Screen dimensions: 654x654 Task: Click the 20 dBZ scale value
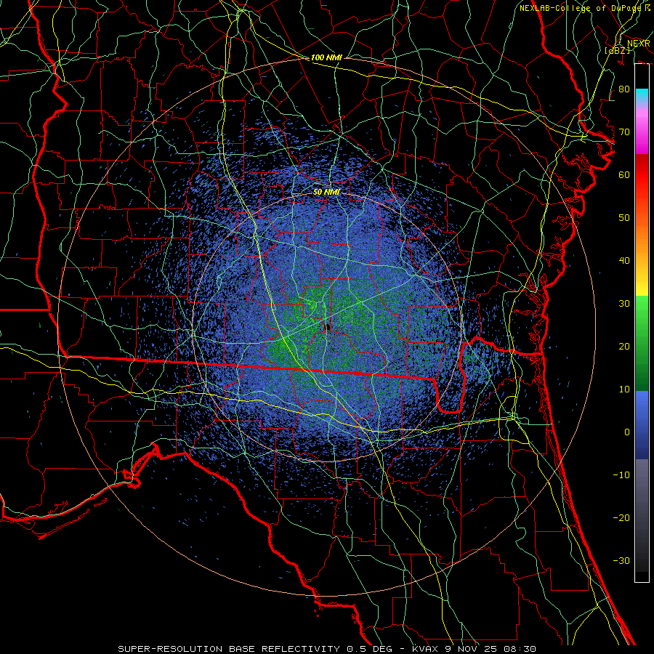click(x=624, y=346)
